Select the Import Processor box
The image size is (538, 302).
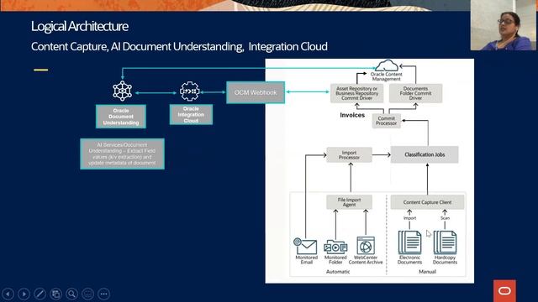pyautogui.click(x=349, y=155)
